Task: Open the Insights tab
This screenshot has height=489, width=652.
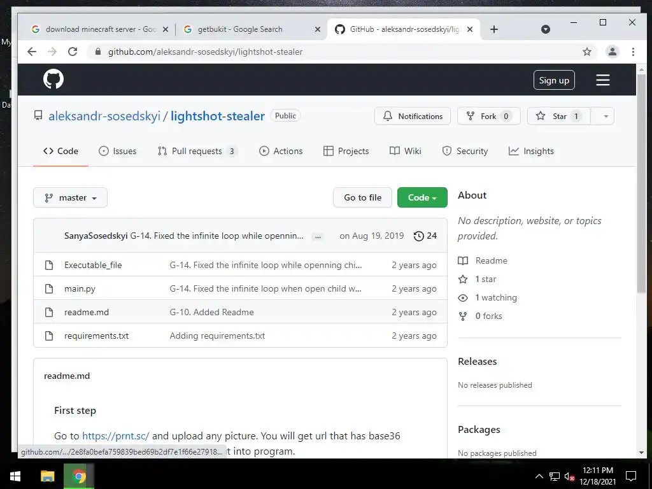Action: coord(531,151)
